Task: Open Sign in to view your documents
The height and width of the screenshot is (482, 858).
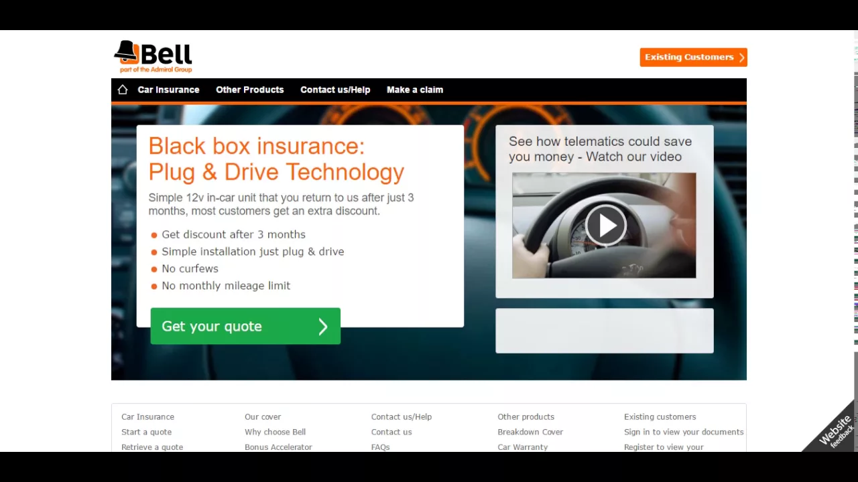Action: pos(684,432)
